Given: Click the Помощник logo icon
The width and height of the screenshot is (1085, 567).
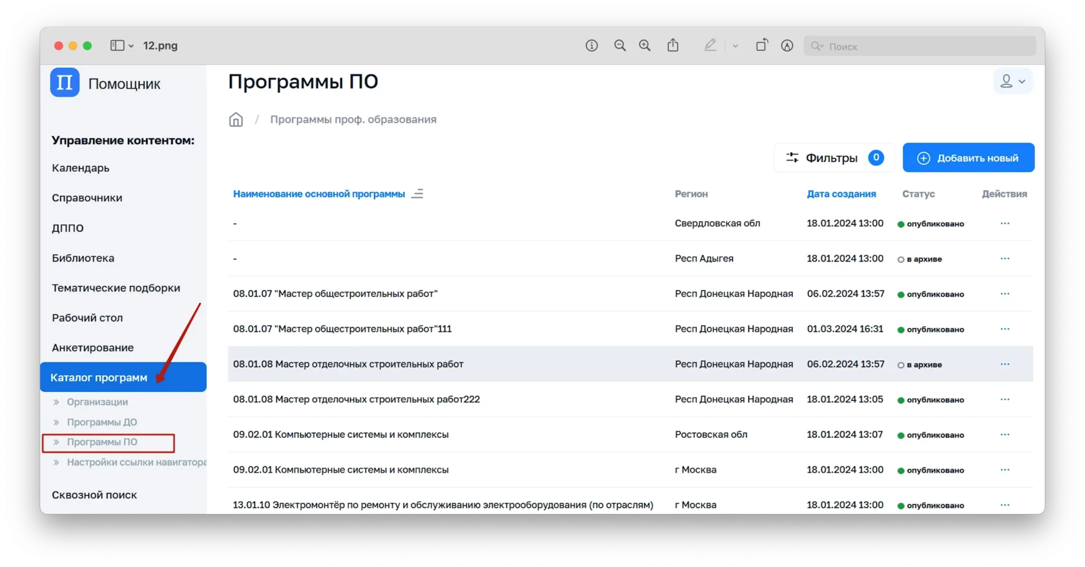Looking at the screenshot, I should click(x=65, y=83).
